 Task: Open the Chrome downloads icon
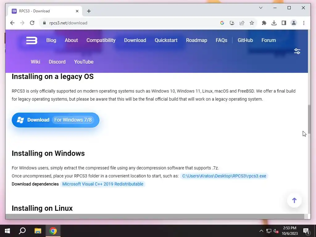[274, 23]
